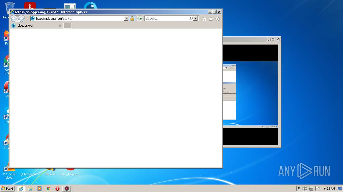Screen dimensions: 343x192
Task: Open the Action Center flag icon
Action: click(318, 189)
